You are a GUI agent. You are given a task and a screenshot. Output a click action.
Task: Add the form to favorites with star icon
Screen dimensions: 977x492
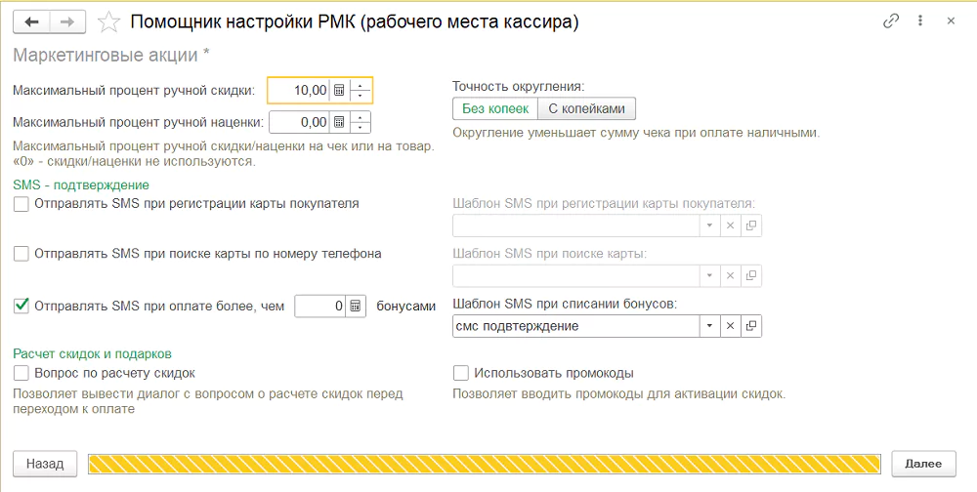109,22
